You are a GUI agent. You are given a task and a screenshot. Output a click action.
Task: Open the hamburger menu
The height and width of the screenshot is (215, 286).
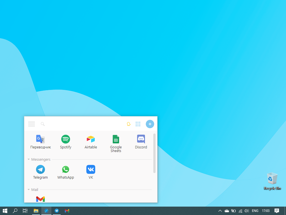point(31,124)
